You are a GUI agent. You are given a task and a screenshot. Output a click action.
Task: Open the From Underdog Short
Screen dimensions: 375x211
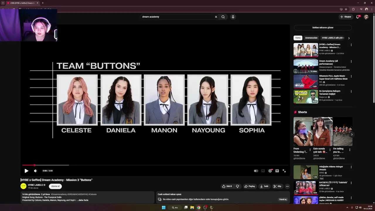pyautogui.click(x=303, y=132)
